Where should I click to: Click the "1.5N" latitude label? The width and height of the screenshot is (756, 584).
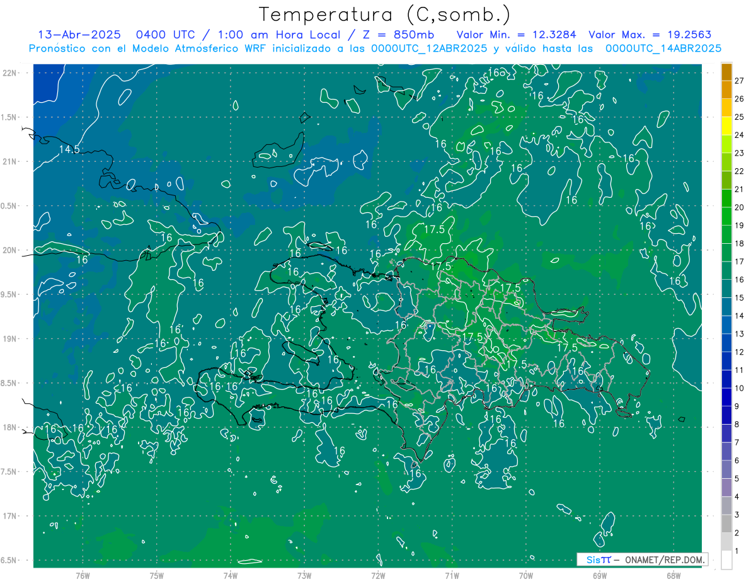click(9, 117)
